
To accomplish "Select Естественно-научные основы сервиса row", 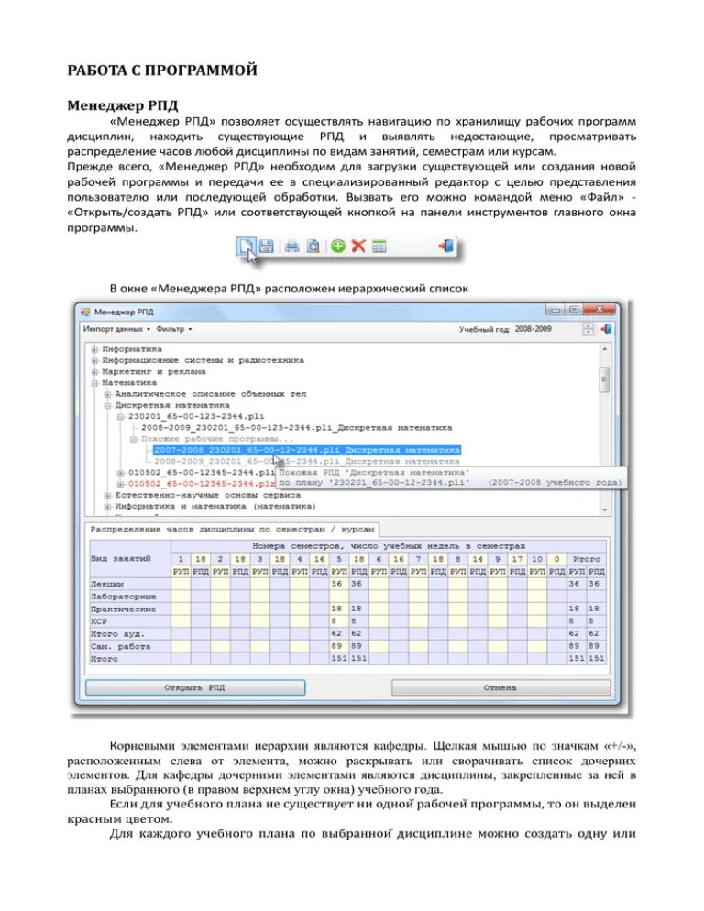I will 207,495.
